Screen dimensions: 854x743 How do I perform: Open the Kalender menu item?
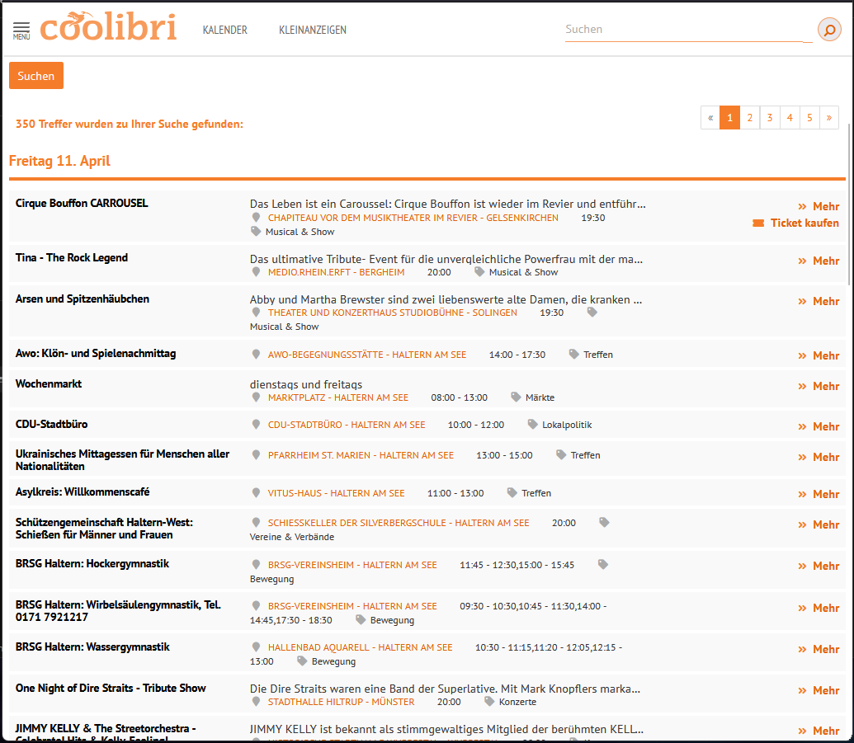pyautogui.click(x=224, y=30)
